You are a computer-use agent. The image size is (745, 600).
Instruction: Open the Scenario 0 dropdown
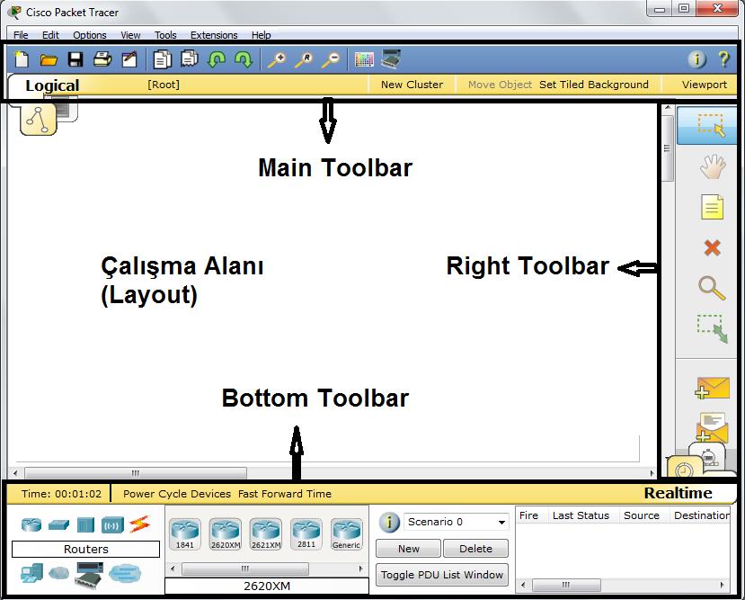pyautogui.click(x=457, y=522)
